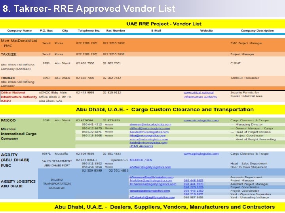Click the Managing Director description

(x=249, y=125)
